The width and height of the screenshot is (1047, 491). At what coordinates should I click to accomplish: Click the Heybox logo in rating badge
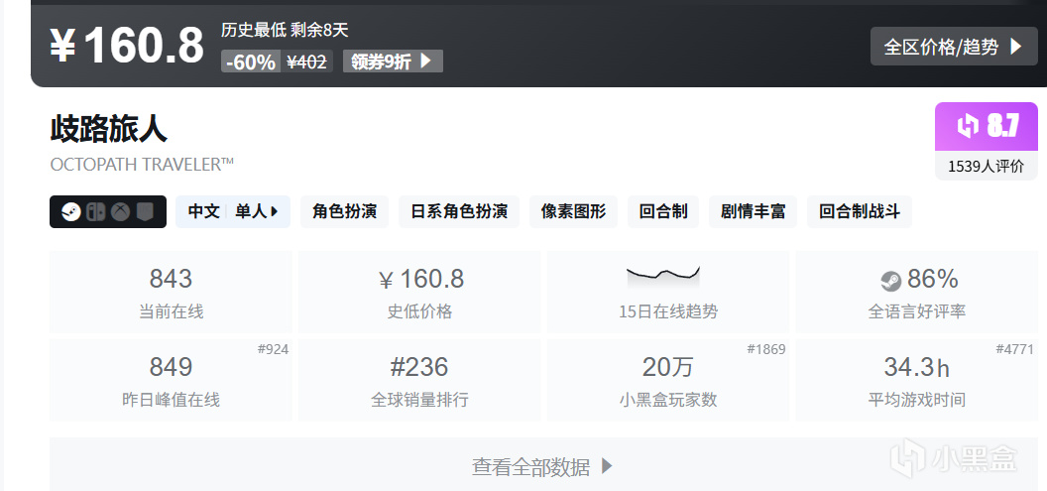(x=968, y=126)
